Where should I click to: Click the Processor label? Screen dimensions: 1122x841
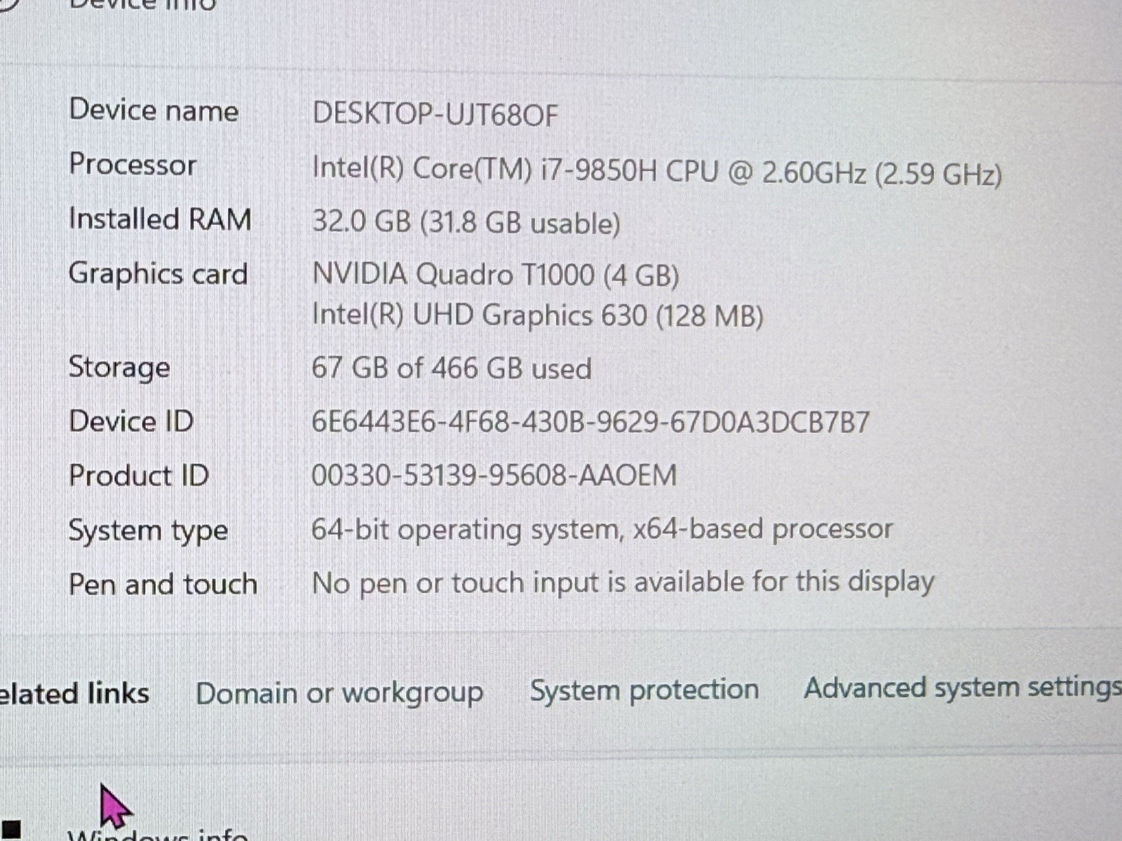point(133,165)
